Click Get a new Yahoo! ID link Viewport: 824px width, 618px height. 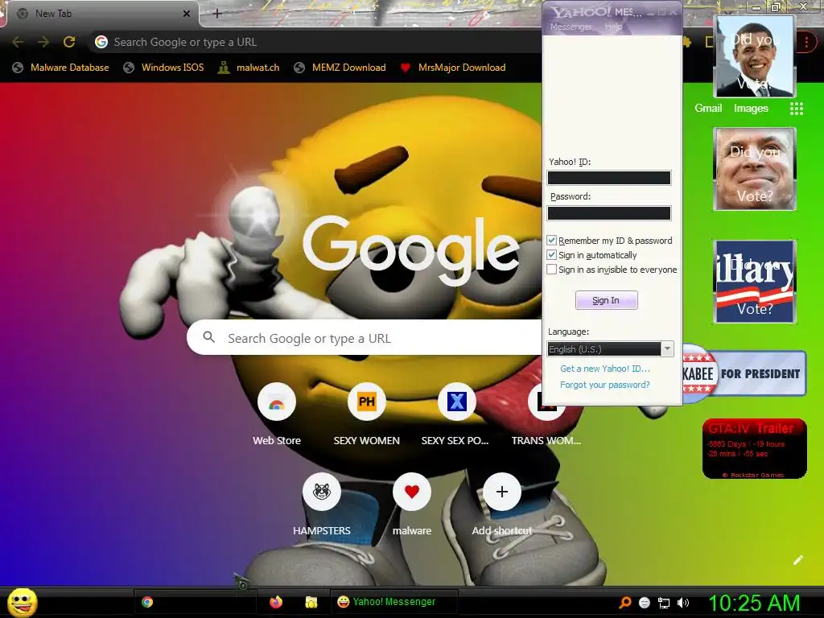coord(605,369)
